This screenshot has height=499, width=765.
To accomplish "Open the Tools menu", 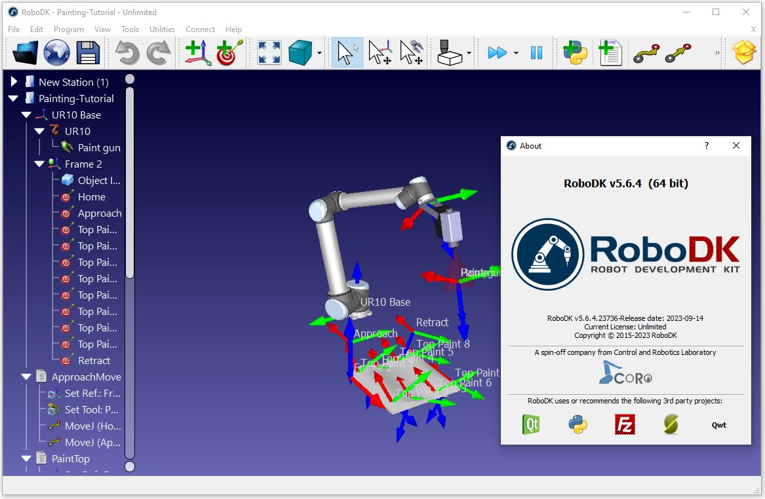I will (x=130, y=29).
